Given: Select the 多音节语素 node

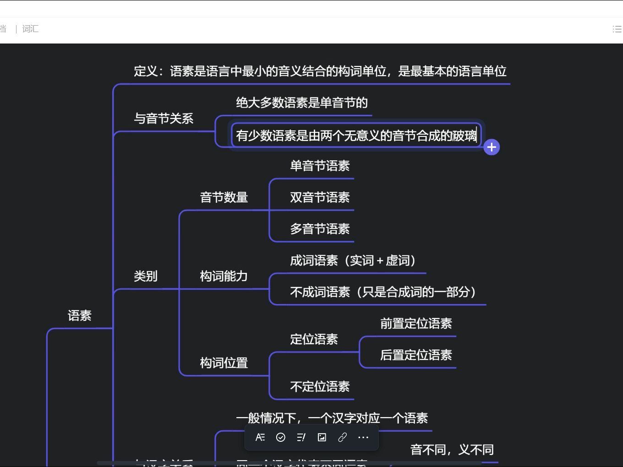Looking at the screenshot, I should click(x=320, y=229).
